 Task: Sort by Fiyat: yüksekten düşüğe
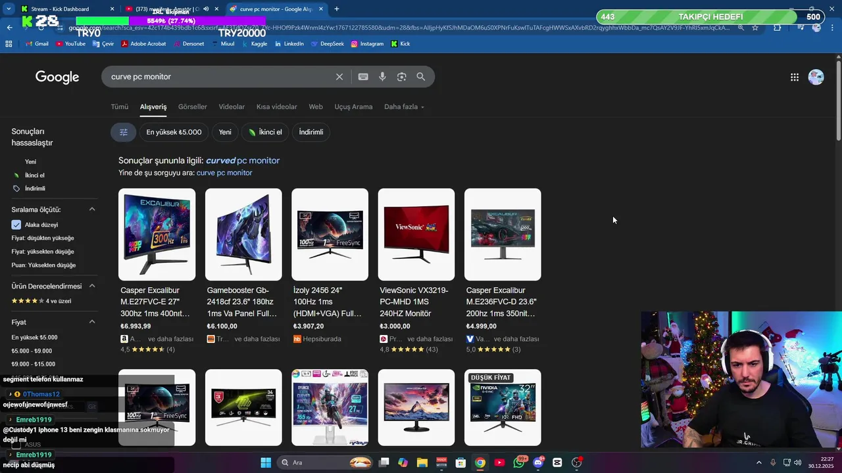coord(43,252)
